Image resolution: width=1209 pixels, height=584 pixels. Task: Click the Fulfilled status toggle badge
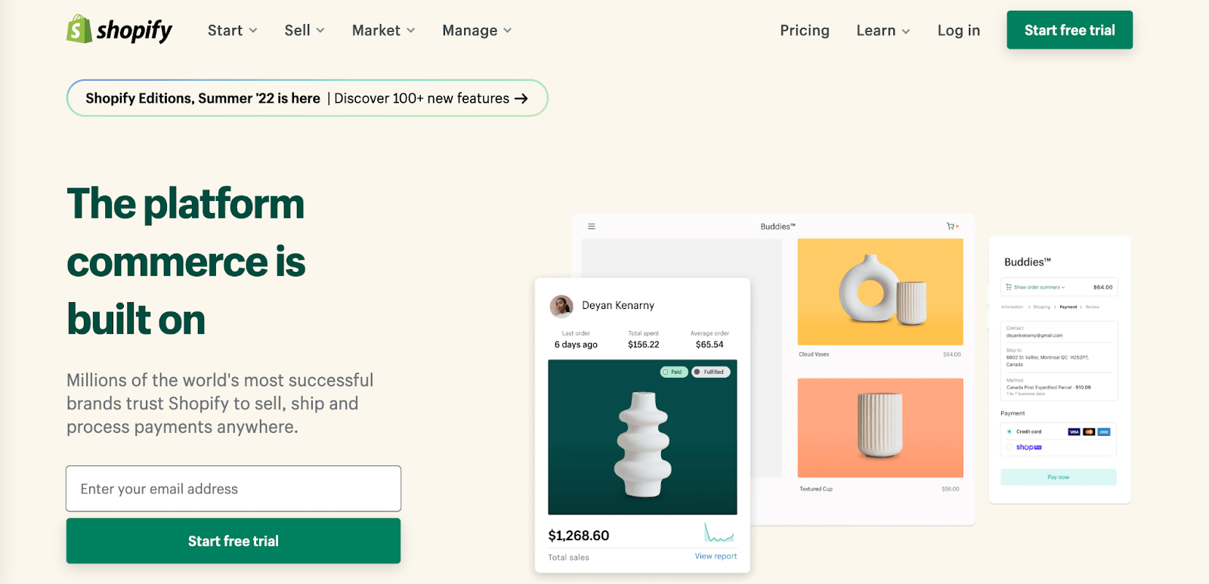(x=710, y=372)
